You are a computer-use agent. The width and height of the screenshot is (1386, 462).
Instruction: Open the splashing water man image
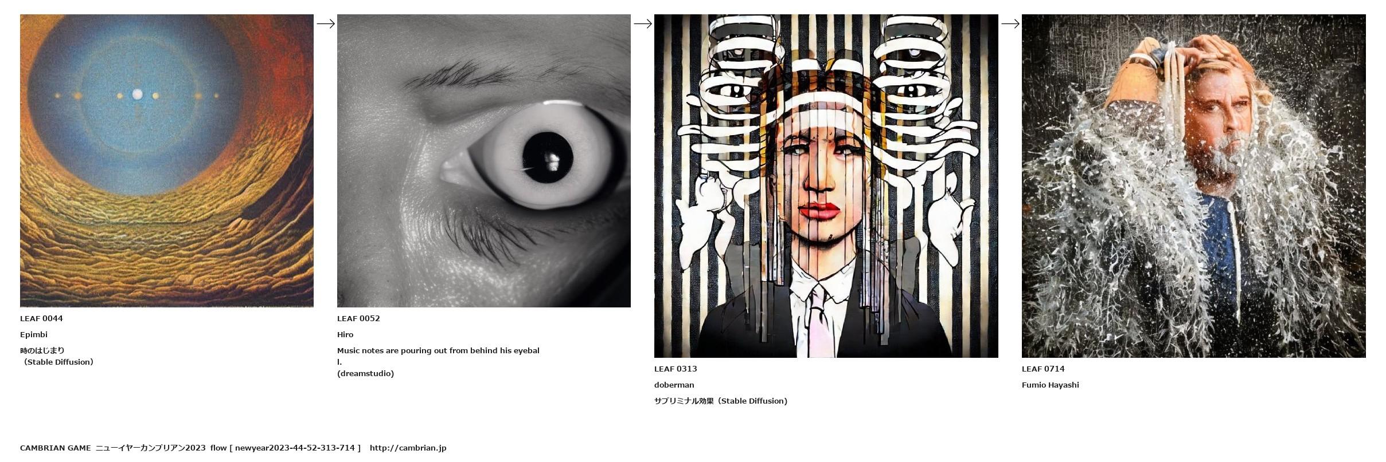pyautogui.click(x=1193, y=186)
